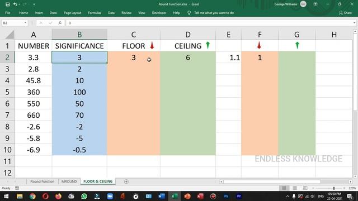Viewport: 358px width, 201px height.
Task: Switch to Normal view icon
Action: click(284, 188)
